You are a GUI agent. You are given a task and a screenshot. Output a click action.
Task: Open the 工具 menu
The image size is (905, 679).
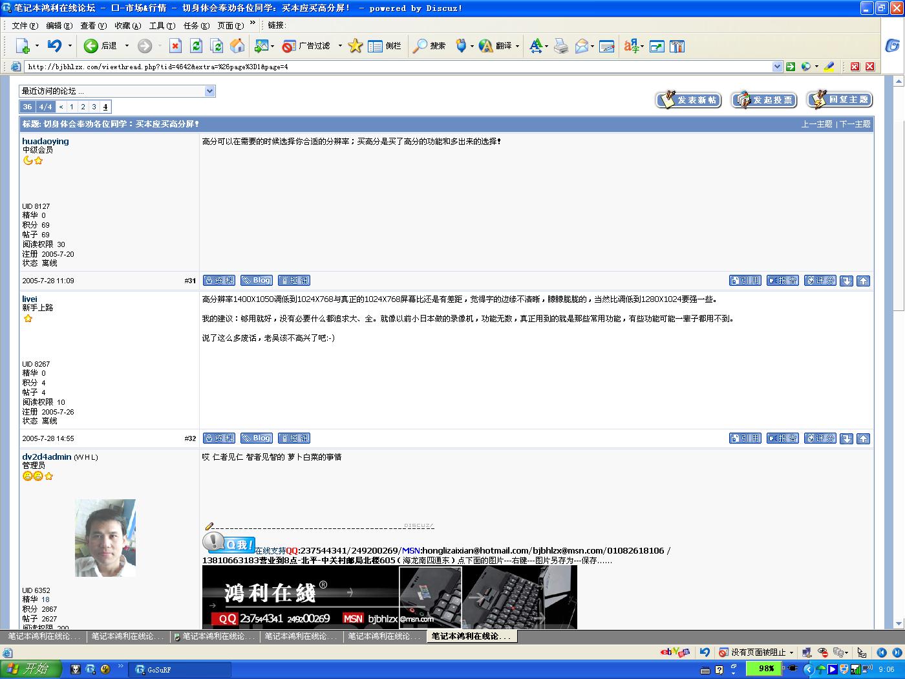point(162,25)
